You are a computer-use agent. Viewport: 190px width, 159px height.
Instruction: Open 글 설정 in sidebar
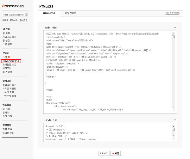pyautogui.click(x=6, y=40)
